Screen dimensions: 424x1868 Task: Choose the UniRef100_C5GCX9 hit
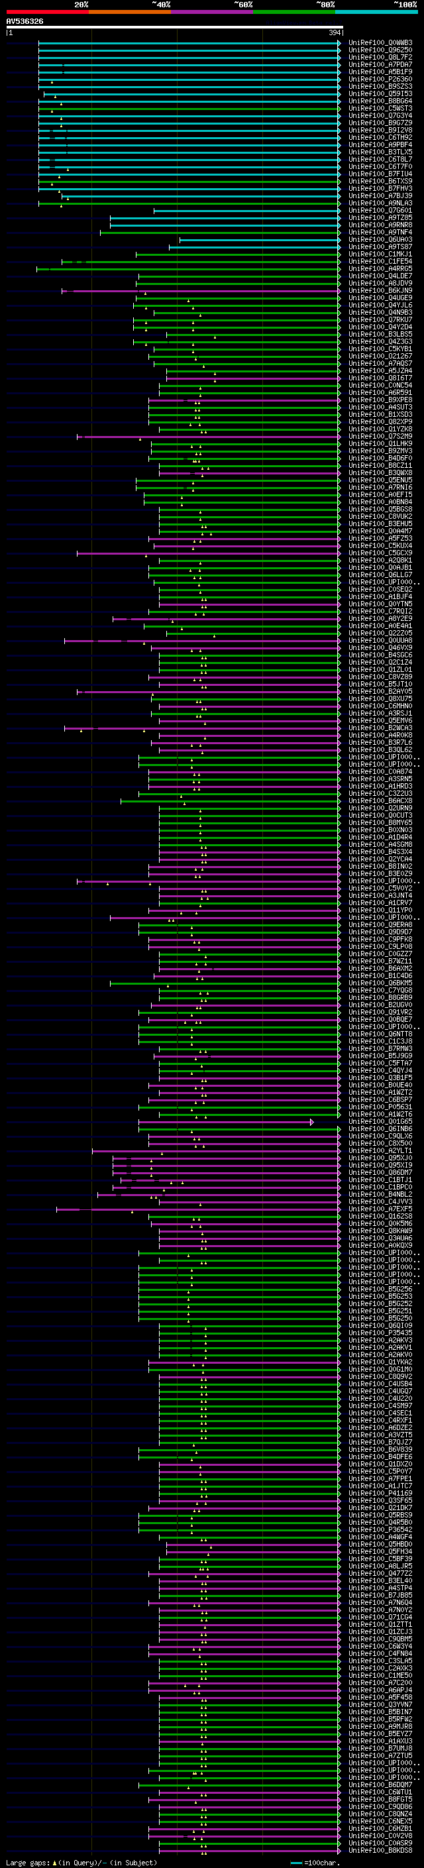380,553
